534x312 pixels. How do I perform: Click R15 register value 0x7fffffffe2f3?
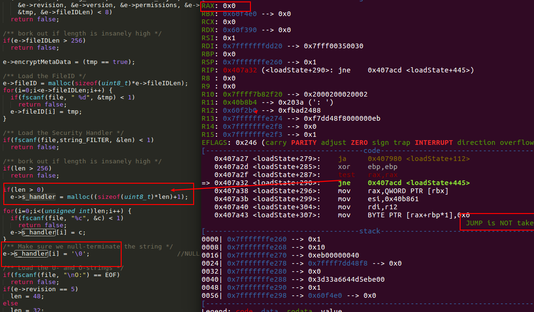tap(253, 134)
